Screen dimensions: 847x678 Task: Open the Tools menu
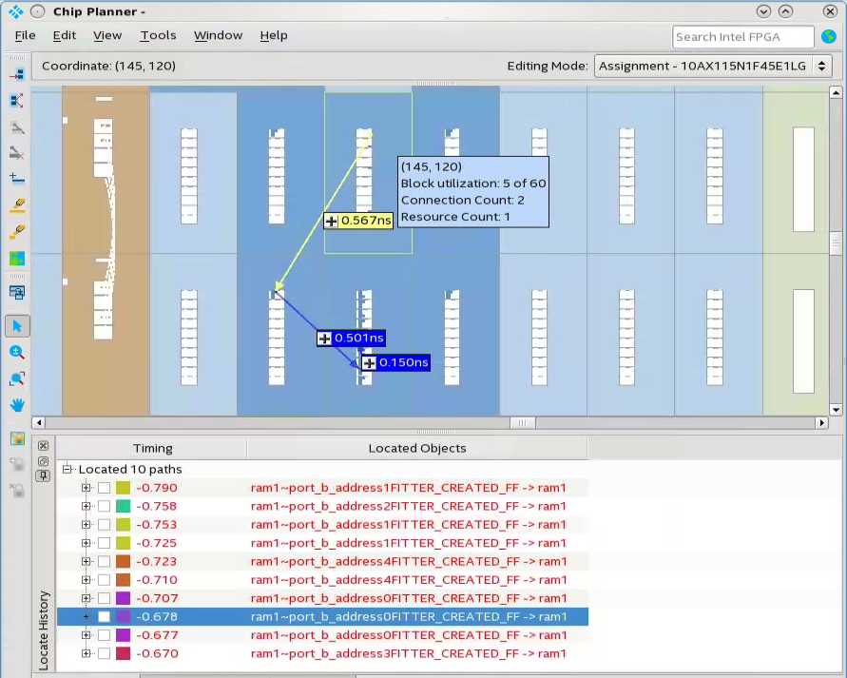158,35
